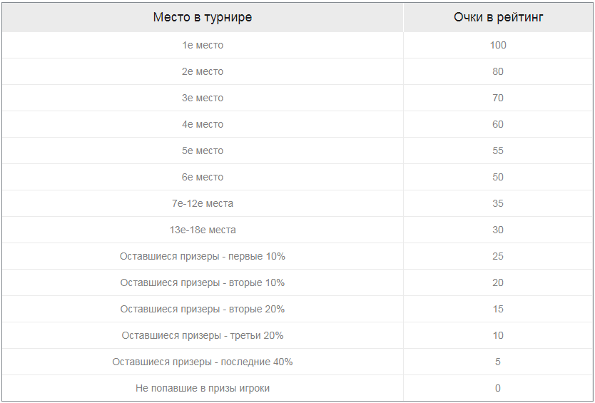Select 'Оставшиеся призеры - последние 40%' text
The image size is (595, 403).
pyautogui.click(x=203, y=362)
